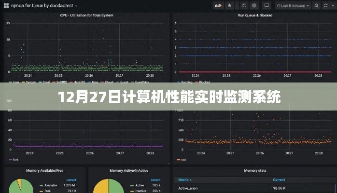The height and width of the screenshot is (193, 337).
Task: Click the Memory stats panel title
Action: 254,171
